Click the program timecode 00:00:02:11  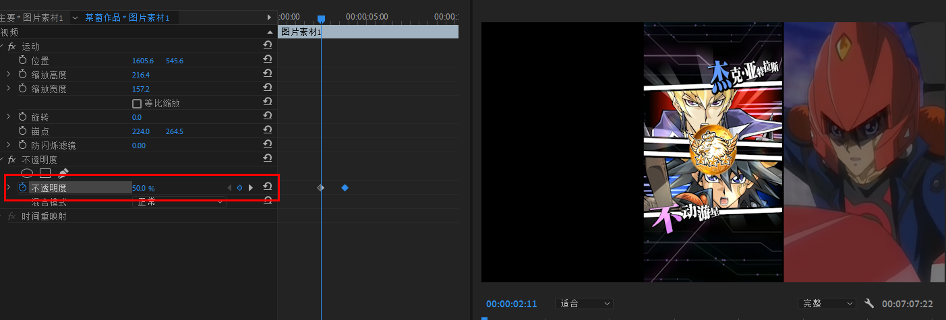(x=512, y=304)
